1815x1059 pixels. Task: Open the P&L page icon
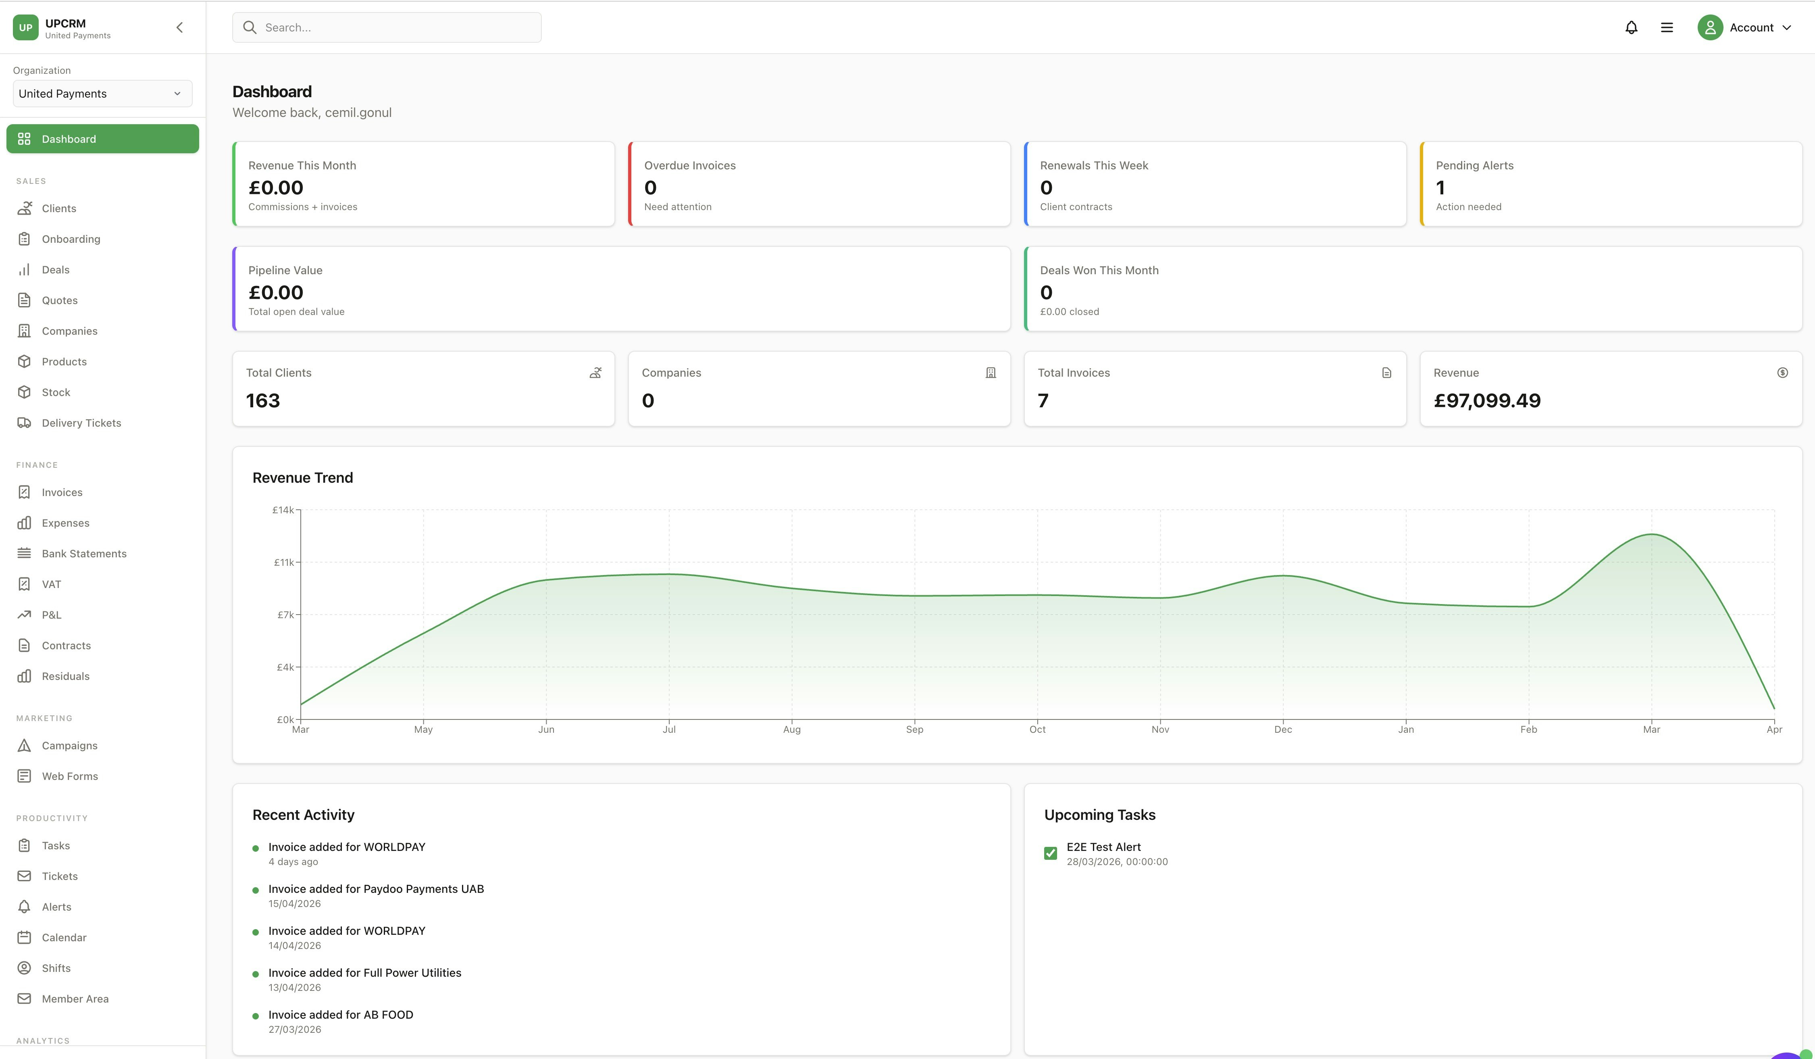(25, 615)
